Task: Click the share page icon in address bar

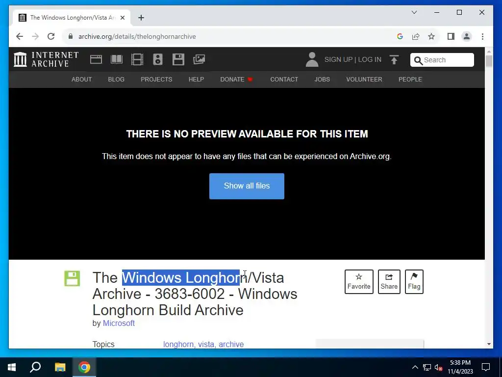Action: pos(416,36)
